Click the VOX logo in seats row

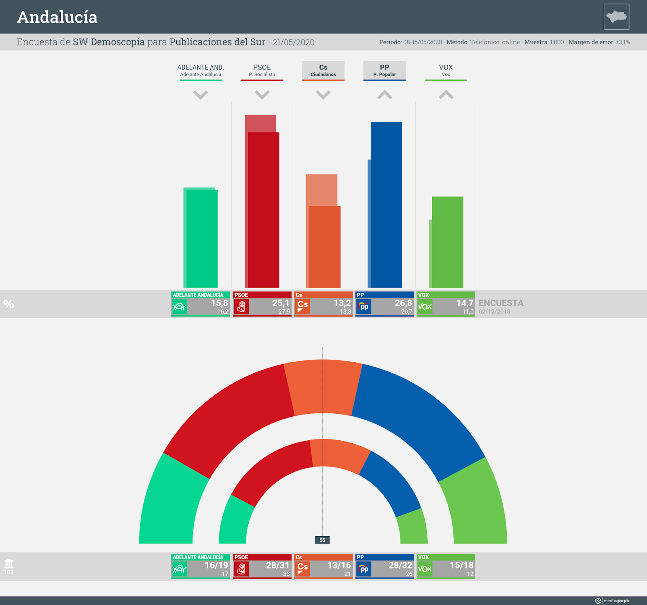click(x=425, y=569)
